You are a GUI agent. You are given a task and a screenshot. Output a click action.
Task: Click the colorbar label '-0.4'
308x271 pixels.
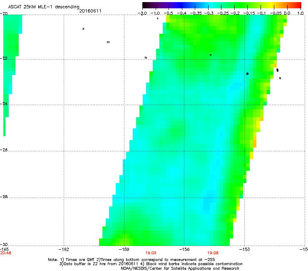click(x=181, y=13)
